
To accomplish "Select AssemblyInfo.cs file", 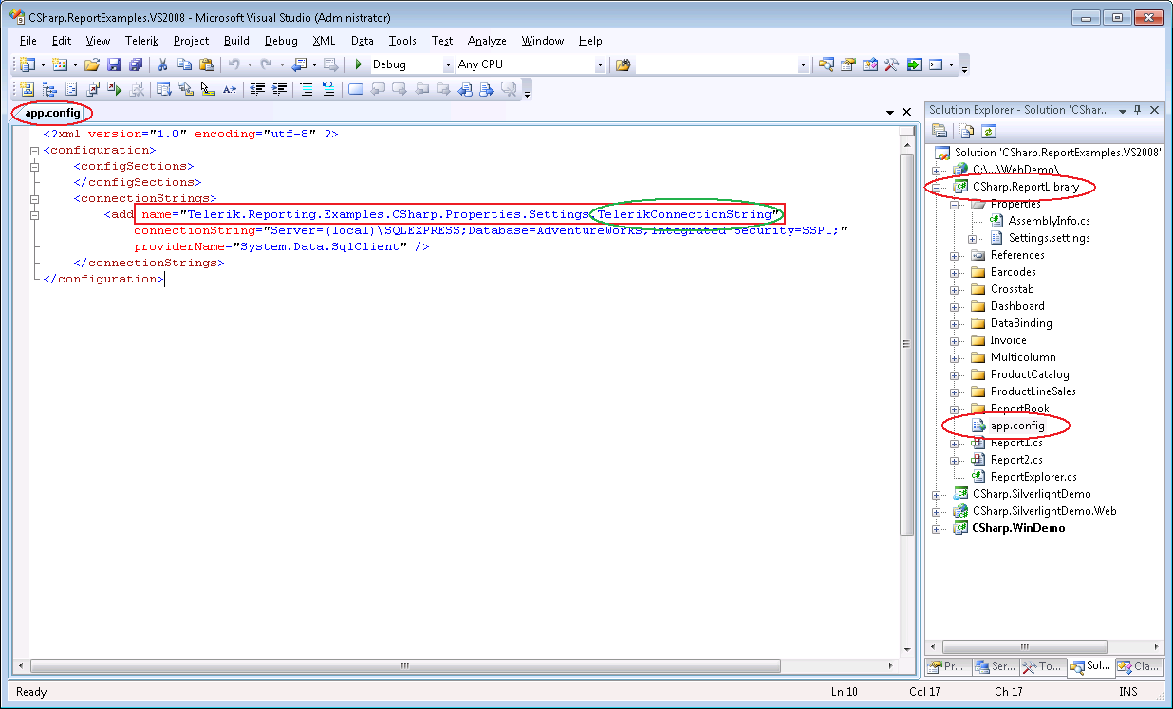I will click(1050, 221).
